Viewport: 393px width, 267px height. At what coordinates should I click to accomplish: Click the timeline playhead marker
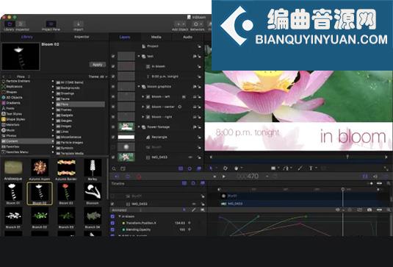(342, 190)
